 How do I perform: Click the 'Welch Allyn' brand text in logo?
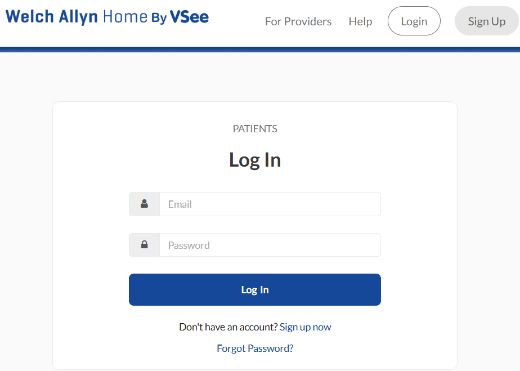click(x=52, y=16)
